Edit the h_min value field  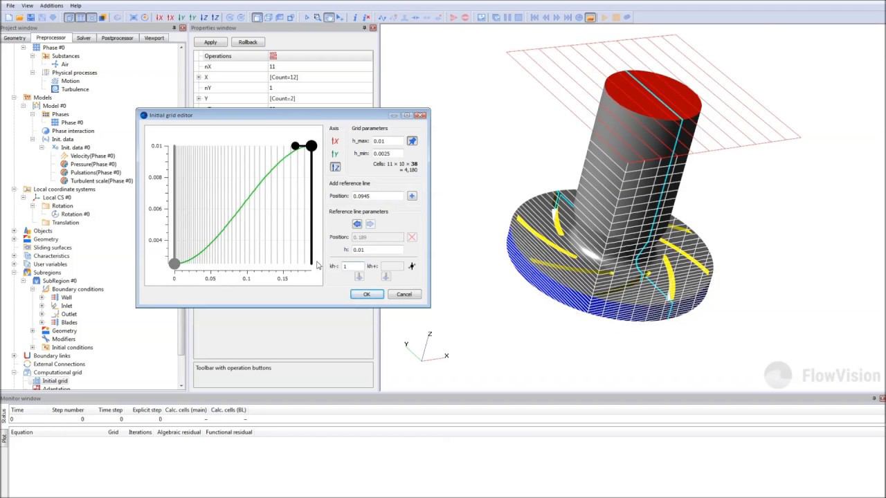tap(388, 154)
